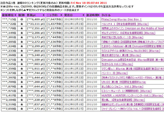Open たまゆら~hitotose~第1巻 link
Viewport: 164px width, 113px height.
(133, 46)
